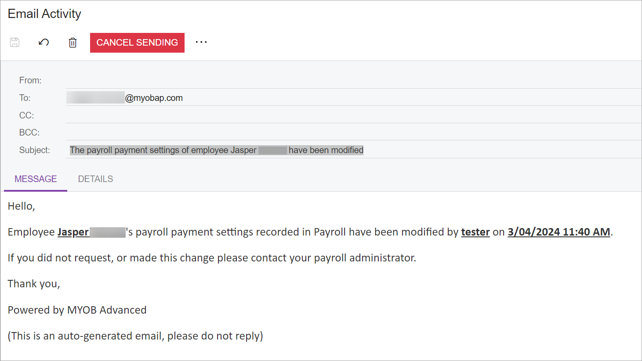Click the tester user link

(475, 232)
